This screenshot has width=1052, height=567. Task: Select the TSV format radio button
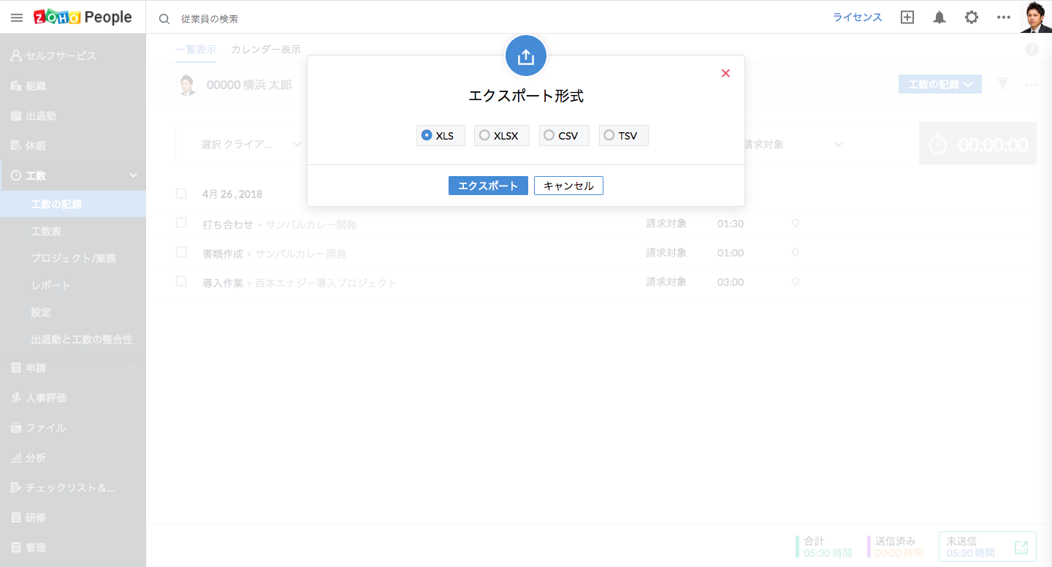(609, 135)
